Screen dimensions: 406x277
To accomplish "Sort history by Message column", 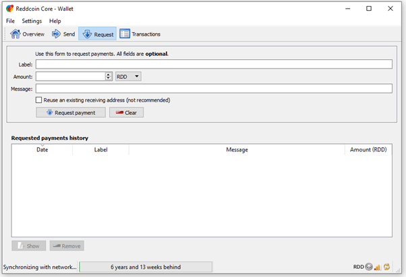I will coord(237,150).
